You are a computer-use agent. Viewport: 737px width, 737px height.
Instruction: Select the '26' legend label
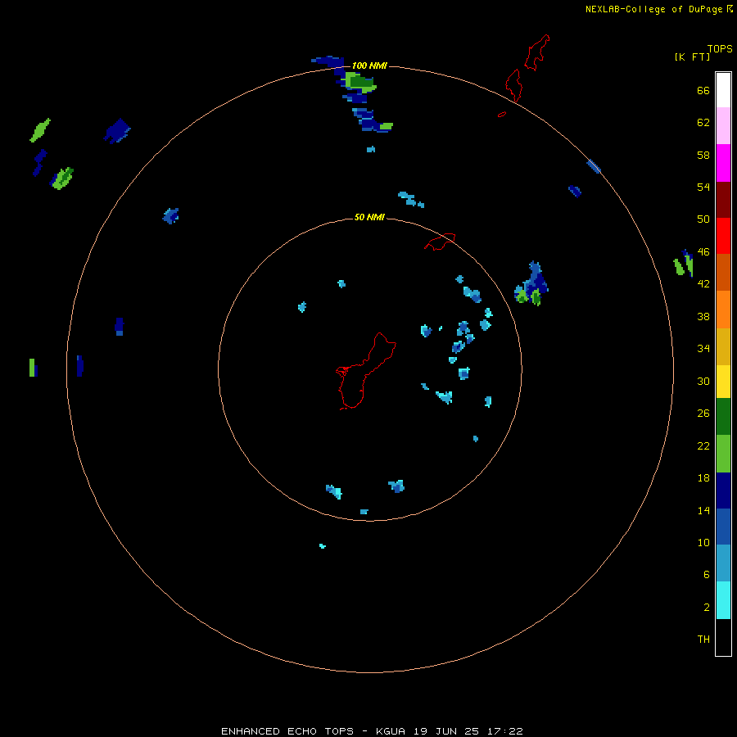[x=703, y=414]
